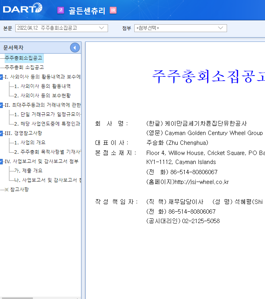265x299 pixels.
Task: Click the 문서목차 panel title
Action: pyautogui.click(x=13, y=48)
